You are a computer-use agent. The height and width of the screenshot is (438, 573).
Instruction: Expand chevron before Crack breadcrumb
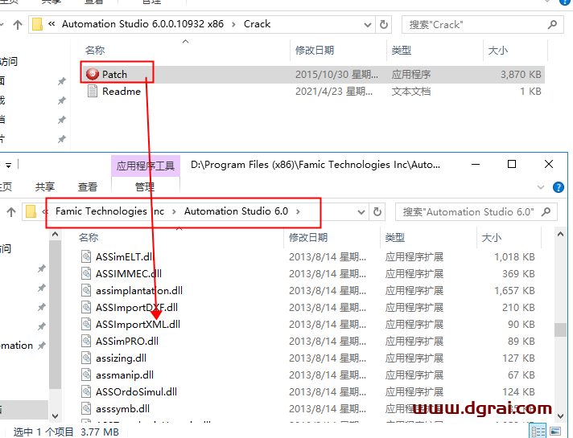[233, 24]
